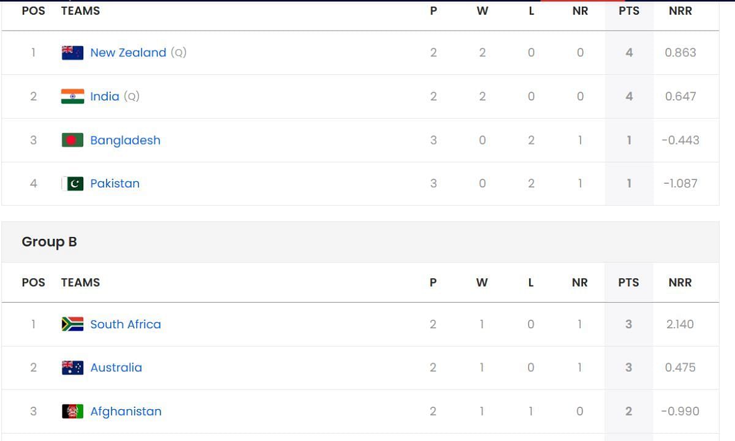Click the New Zealand flag icon

tap(72, 53)
